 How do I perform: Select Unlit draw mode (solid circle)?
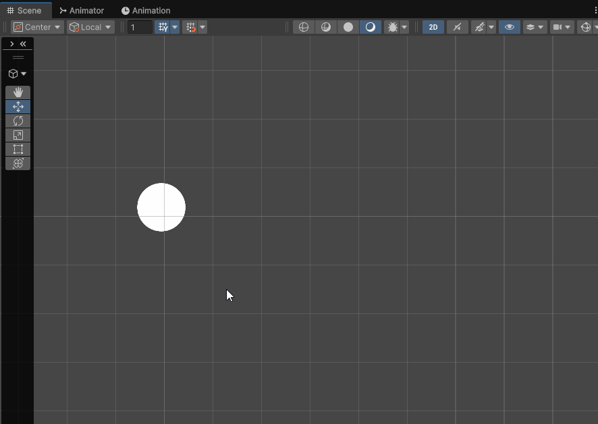[348, 27]
